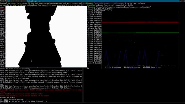Screen dimensions: 185x104
Task: Click the 'Dropped: 10' counter in the mpv status line
Action: coord(41,101)
